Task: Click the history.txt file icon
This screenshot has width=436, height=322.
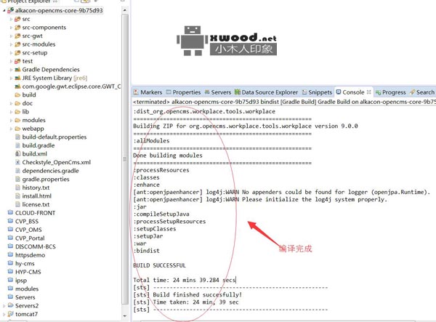Action: tap(17, 188)
